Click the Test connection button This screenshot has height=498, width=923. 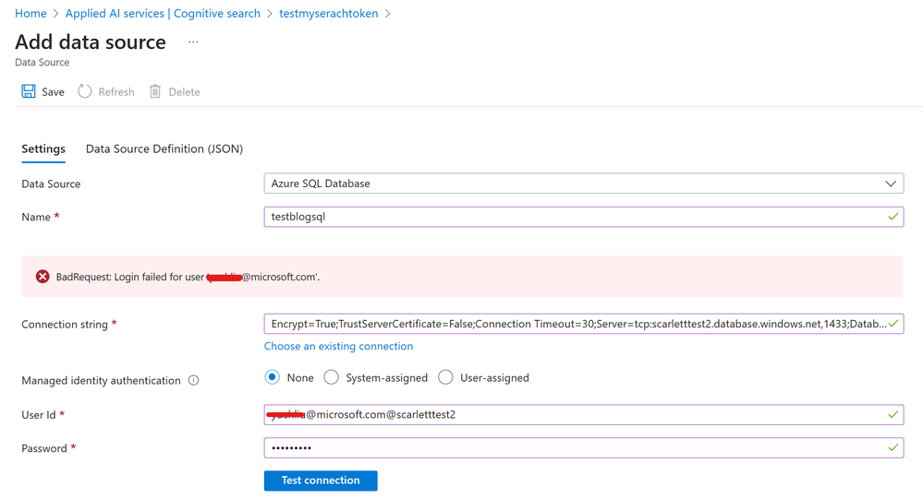321,480
